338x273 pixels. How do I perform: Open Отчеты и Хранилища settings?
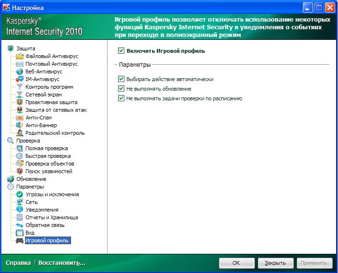52,217
